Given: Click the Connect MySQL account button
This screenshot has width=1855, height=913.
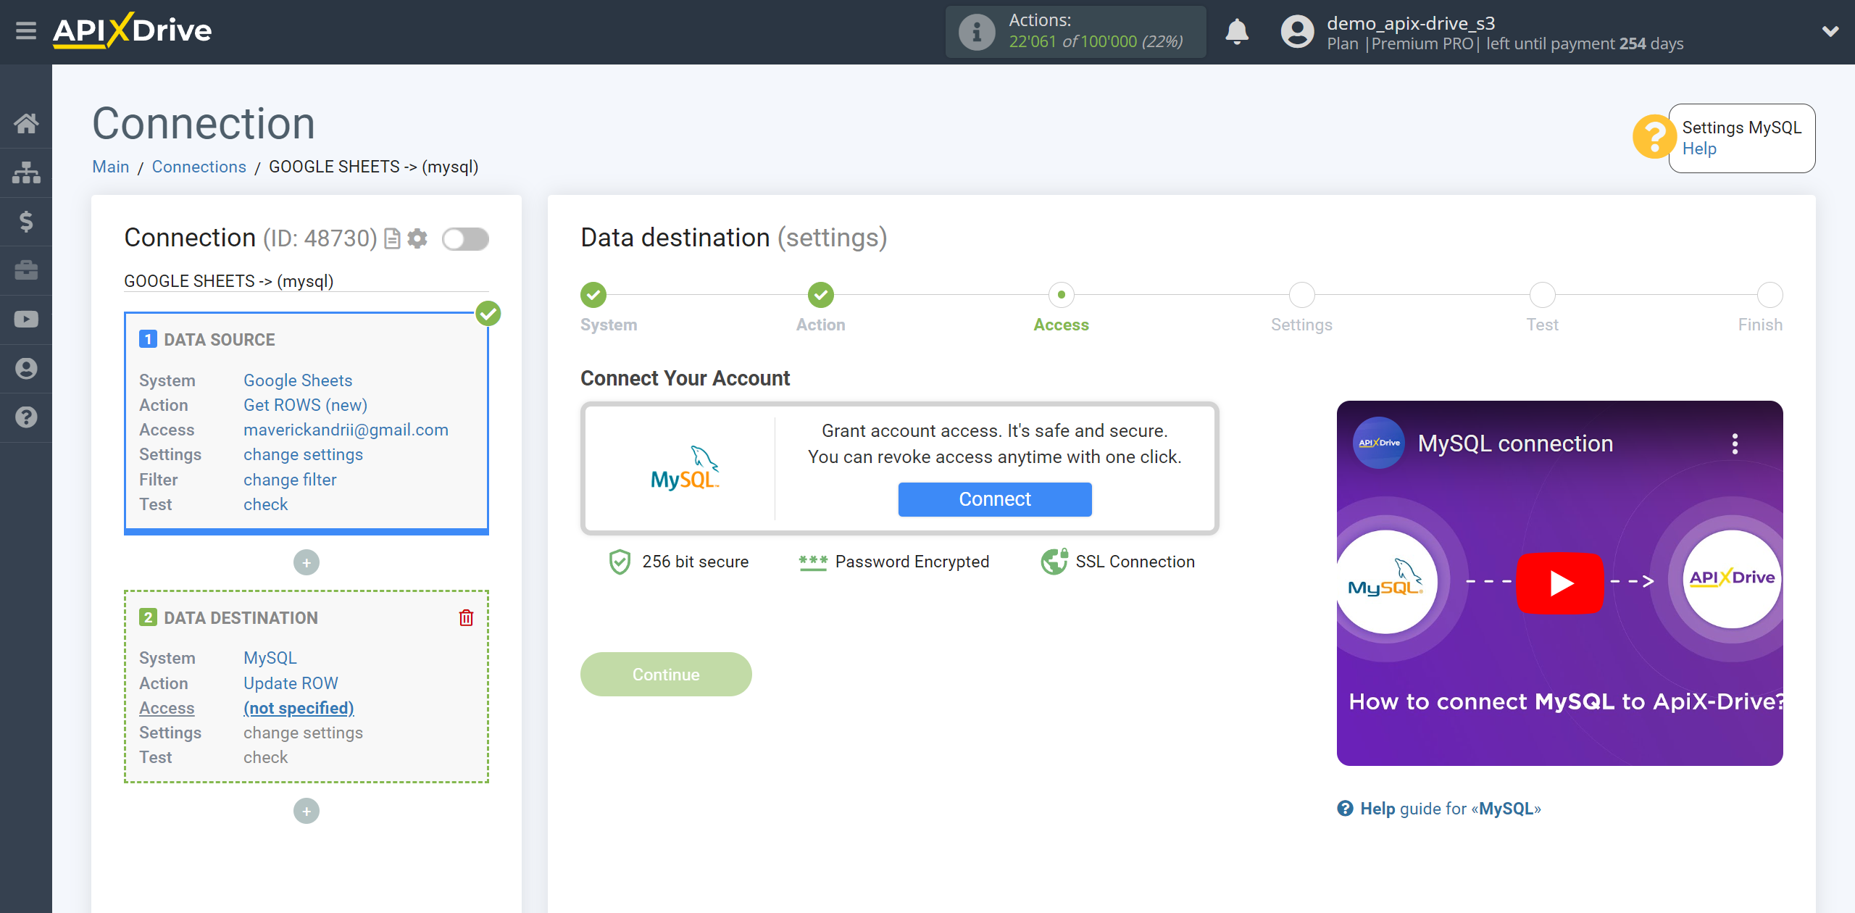Looking at the screenshot, I should coord(995,498).
